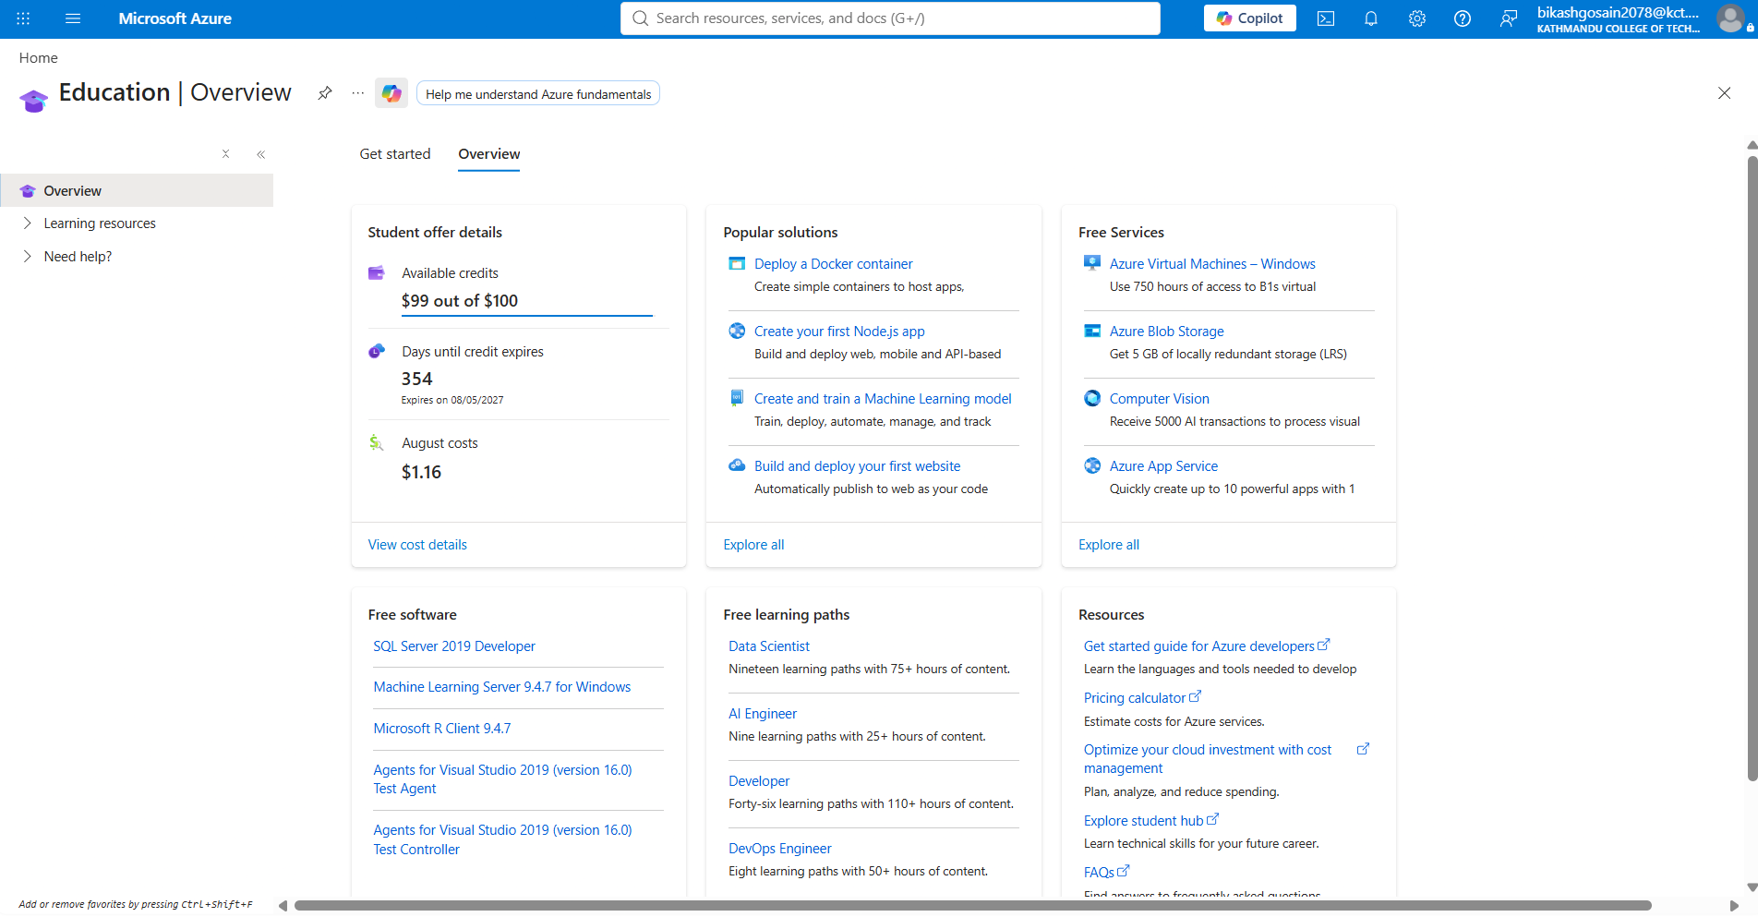Open Computer Vision link

tap(1160, 399)
